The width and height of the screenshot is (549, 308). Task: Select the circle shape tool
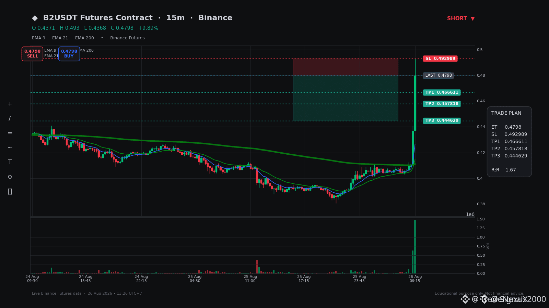click(x=10, y=177)
